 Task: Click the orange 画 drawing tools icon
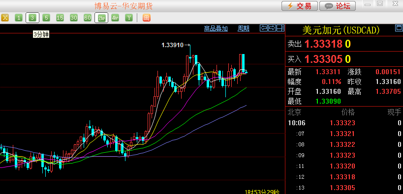[x=147, y=18]
